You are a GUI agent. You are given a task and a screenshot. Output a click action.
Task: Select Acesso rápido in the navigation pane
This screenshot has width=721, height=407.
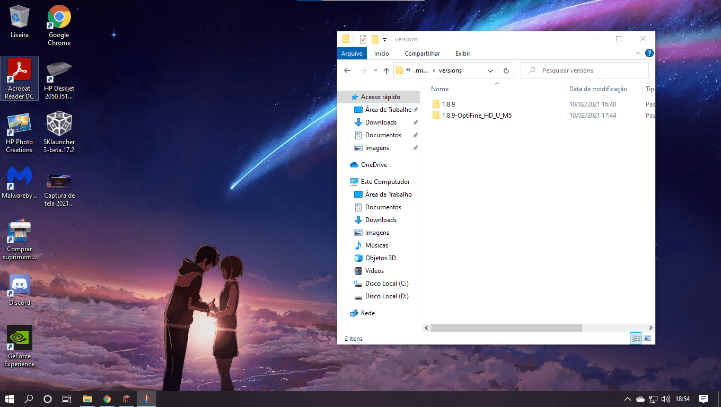coord(379,97)
